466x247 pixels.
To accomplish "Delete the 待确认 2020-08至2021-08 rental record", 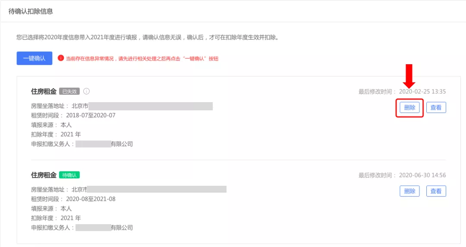I will click(x=409, y=191).
